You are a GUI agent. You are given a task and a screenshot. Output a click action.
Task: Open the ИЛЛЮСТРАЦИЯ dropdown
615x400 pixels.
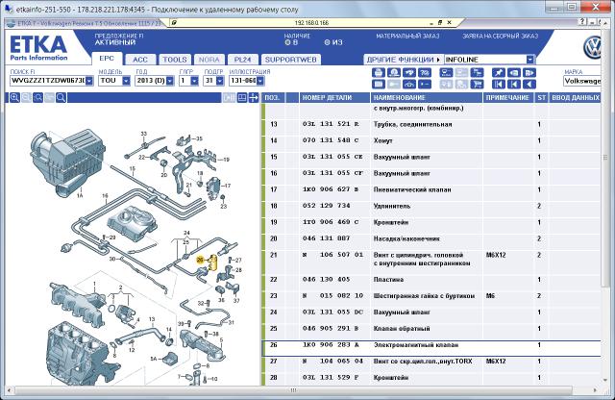(x=260, y=81)
